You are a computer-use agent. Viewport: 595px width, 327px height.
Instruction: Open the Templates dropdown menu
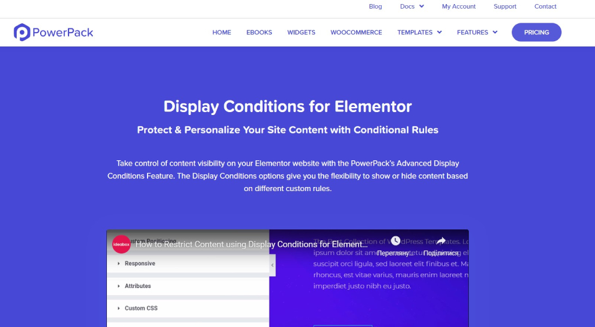coord(420,33)
